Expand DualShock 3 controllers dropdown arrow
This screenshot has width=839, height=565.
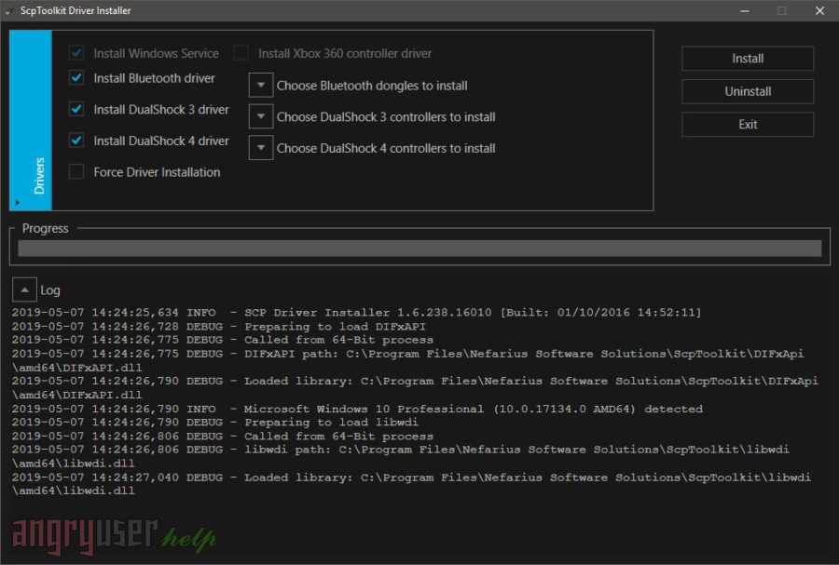(260, 117)
